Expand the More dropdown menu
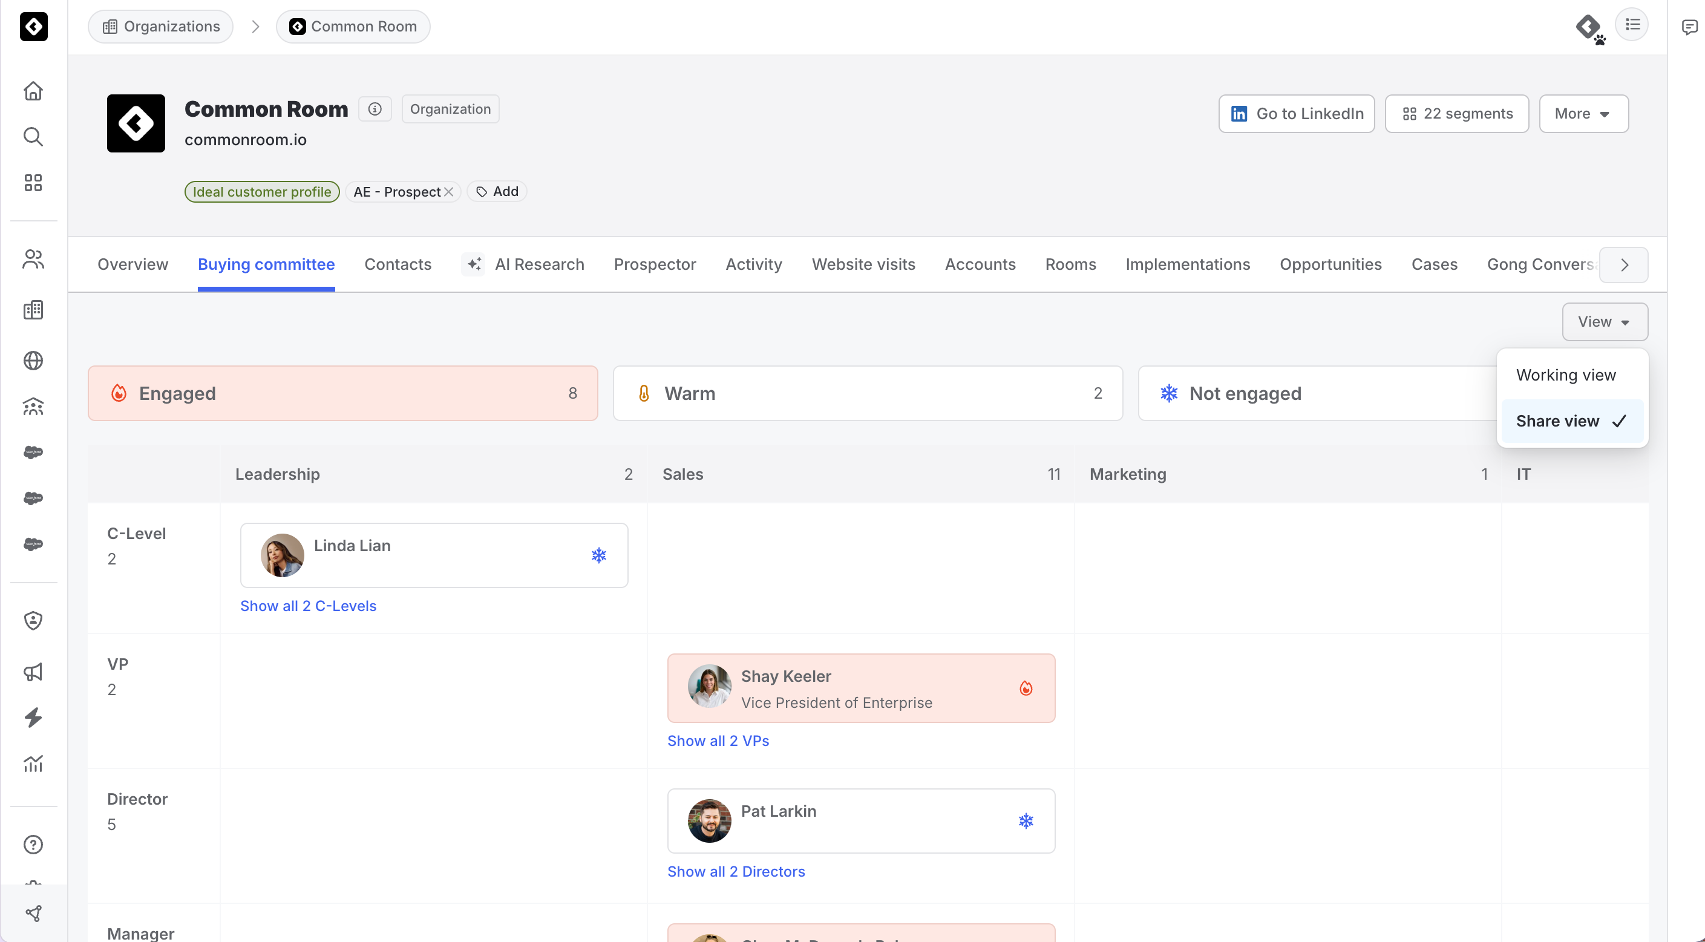This screenshot has height=942, width=1705. point(1583,114)
